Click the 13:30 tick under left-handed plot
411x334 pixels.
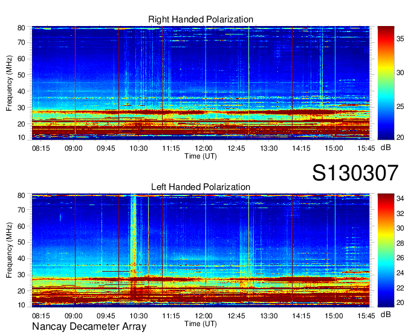pyautogui.click(x=269, y=316)
